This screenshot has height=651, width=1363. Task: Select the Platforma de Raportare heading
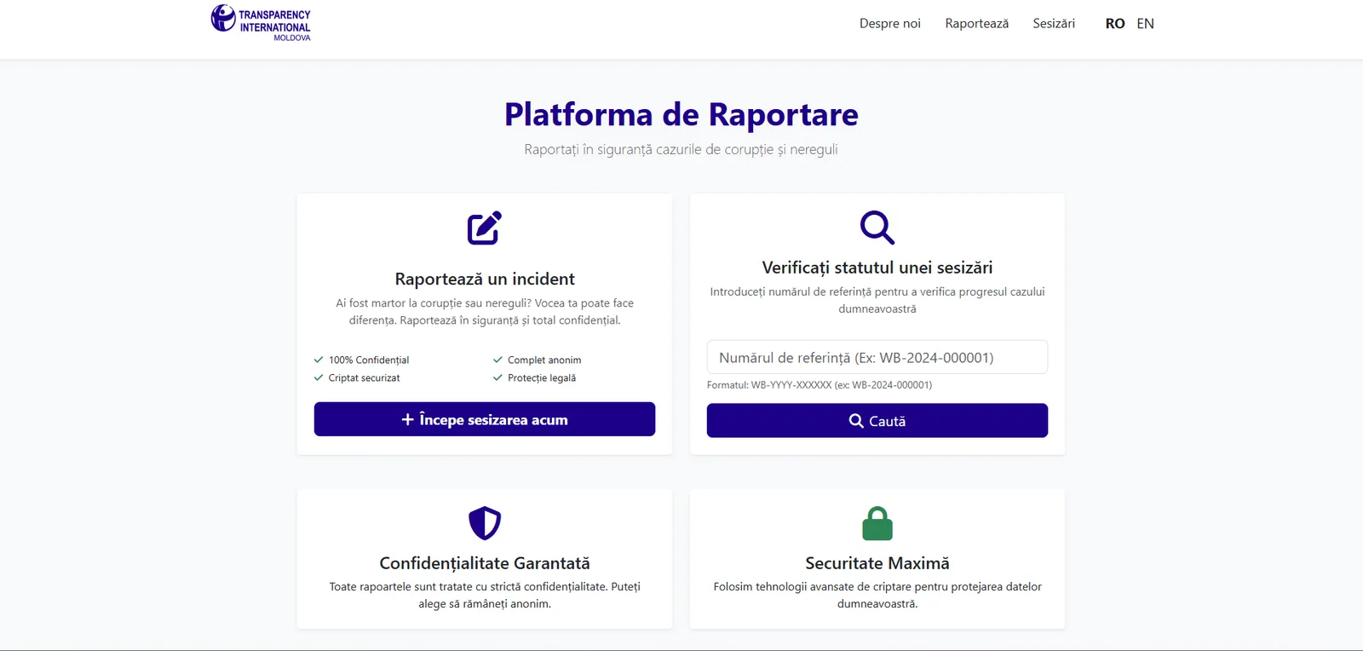click(681, 114)
